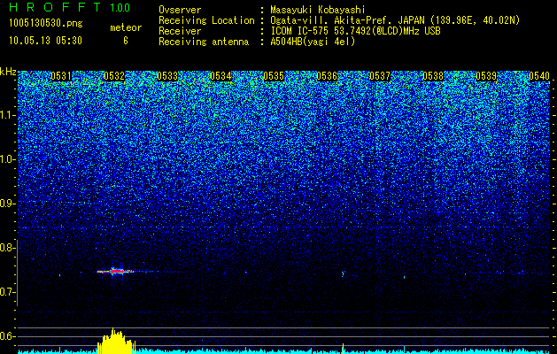Viewport: 557px width, 354px height.
Task: Click the 0533 time marker
Action: click(x=167, y=76)
